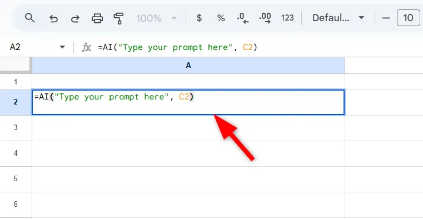Increase decimal places

[x=265, y=18]
